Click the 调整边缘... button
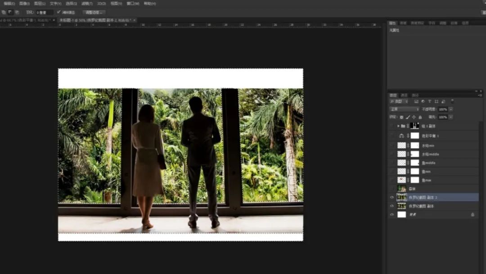This screenshot has height=274, width=486. pyautogui.click(x=94, y=13)
